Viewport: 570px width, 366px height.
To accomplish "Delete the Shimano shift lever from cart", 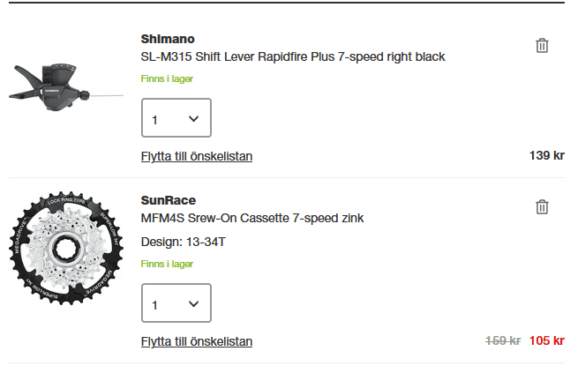I will coord(542,45).
